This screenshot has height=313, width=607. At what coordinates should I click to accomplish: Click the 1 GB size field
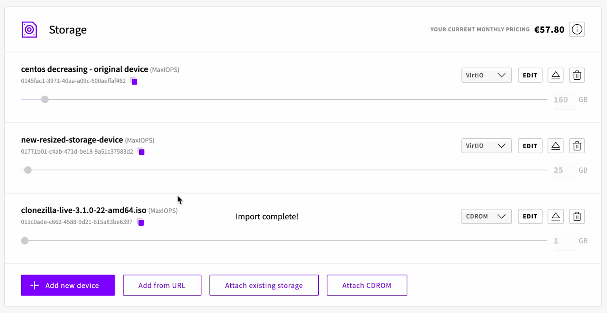tap(565, 241)
